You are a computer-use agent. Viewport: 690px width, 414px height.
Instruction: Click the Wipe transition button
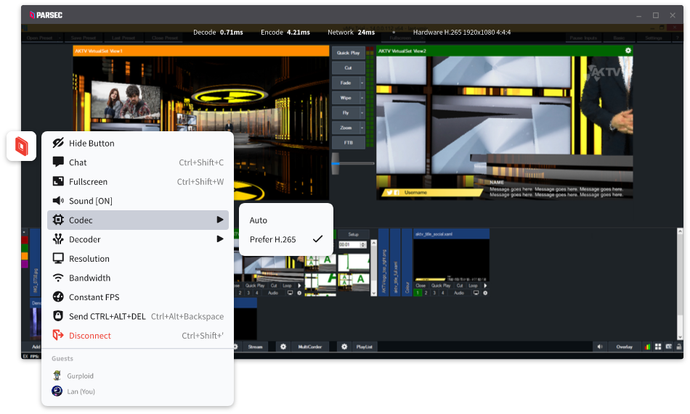click(346, 98)
